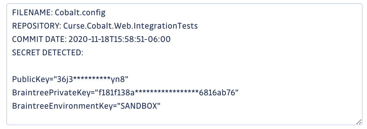
Task: Click on Curse.Cobalt.Web.IntegrationTests repository name
Action: tap(130, 26)
